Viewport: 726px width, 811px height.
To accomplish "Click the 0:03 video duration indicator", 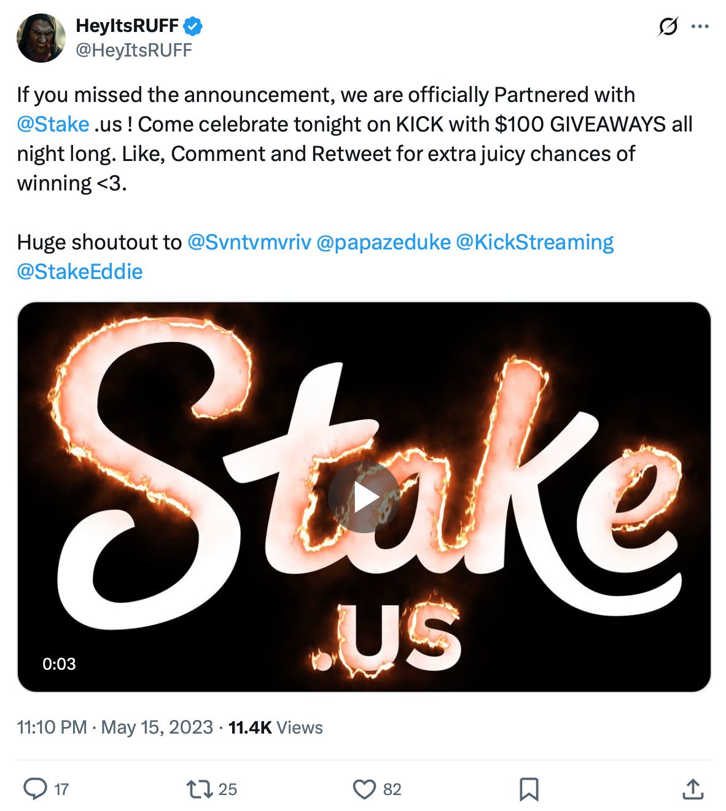I will [60, 663].
